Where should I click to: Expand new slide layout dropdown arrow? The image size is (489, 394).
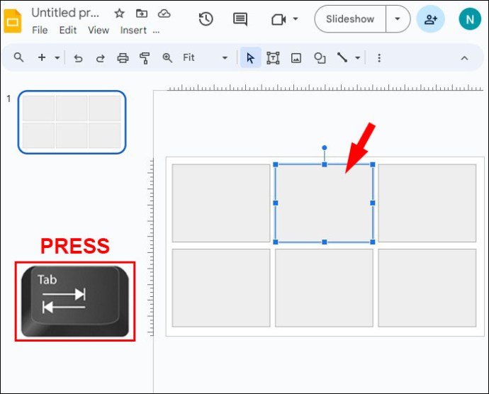tap(57, 57)
